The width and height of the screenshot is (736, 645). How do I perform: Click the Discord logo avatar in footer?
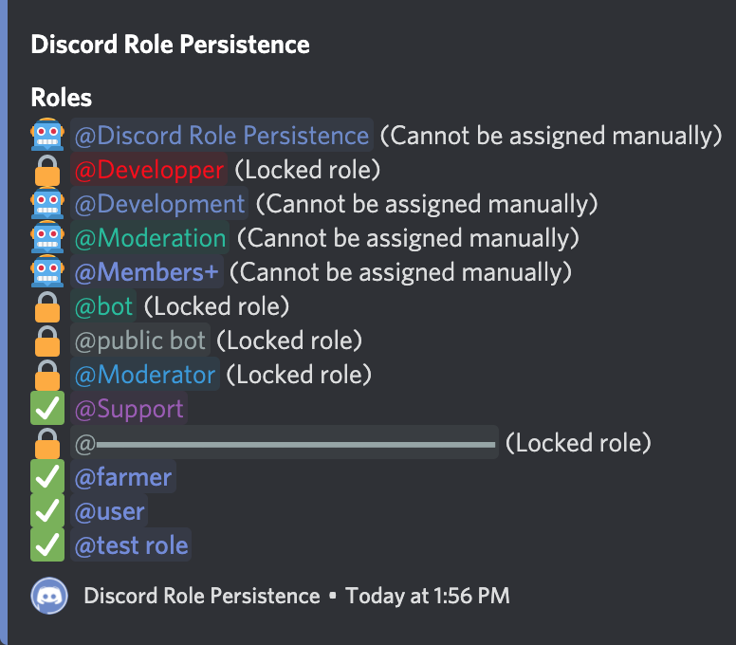pos(48,597)
